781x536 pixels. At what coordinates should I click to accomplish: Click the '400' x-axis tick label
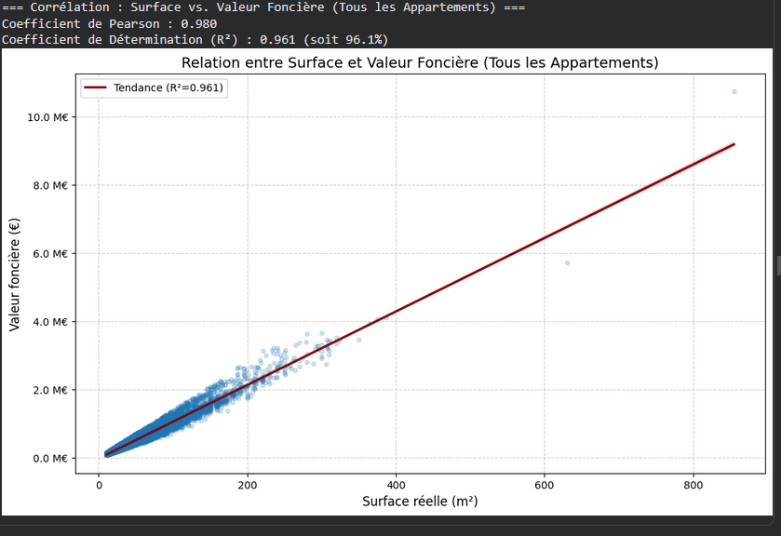coord(396,485)
